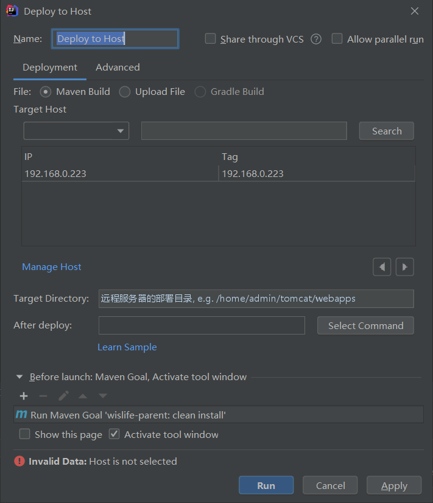
Task: Collapse the Before launch section
Action: [19, 376]
